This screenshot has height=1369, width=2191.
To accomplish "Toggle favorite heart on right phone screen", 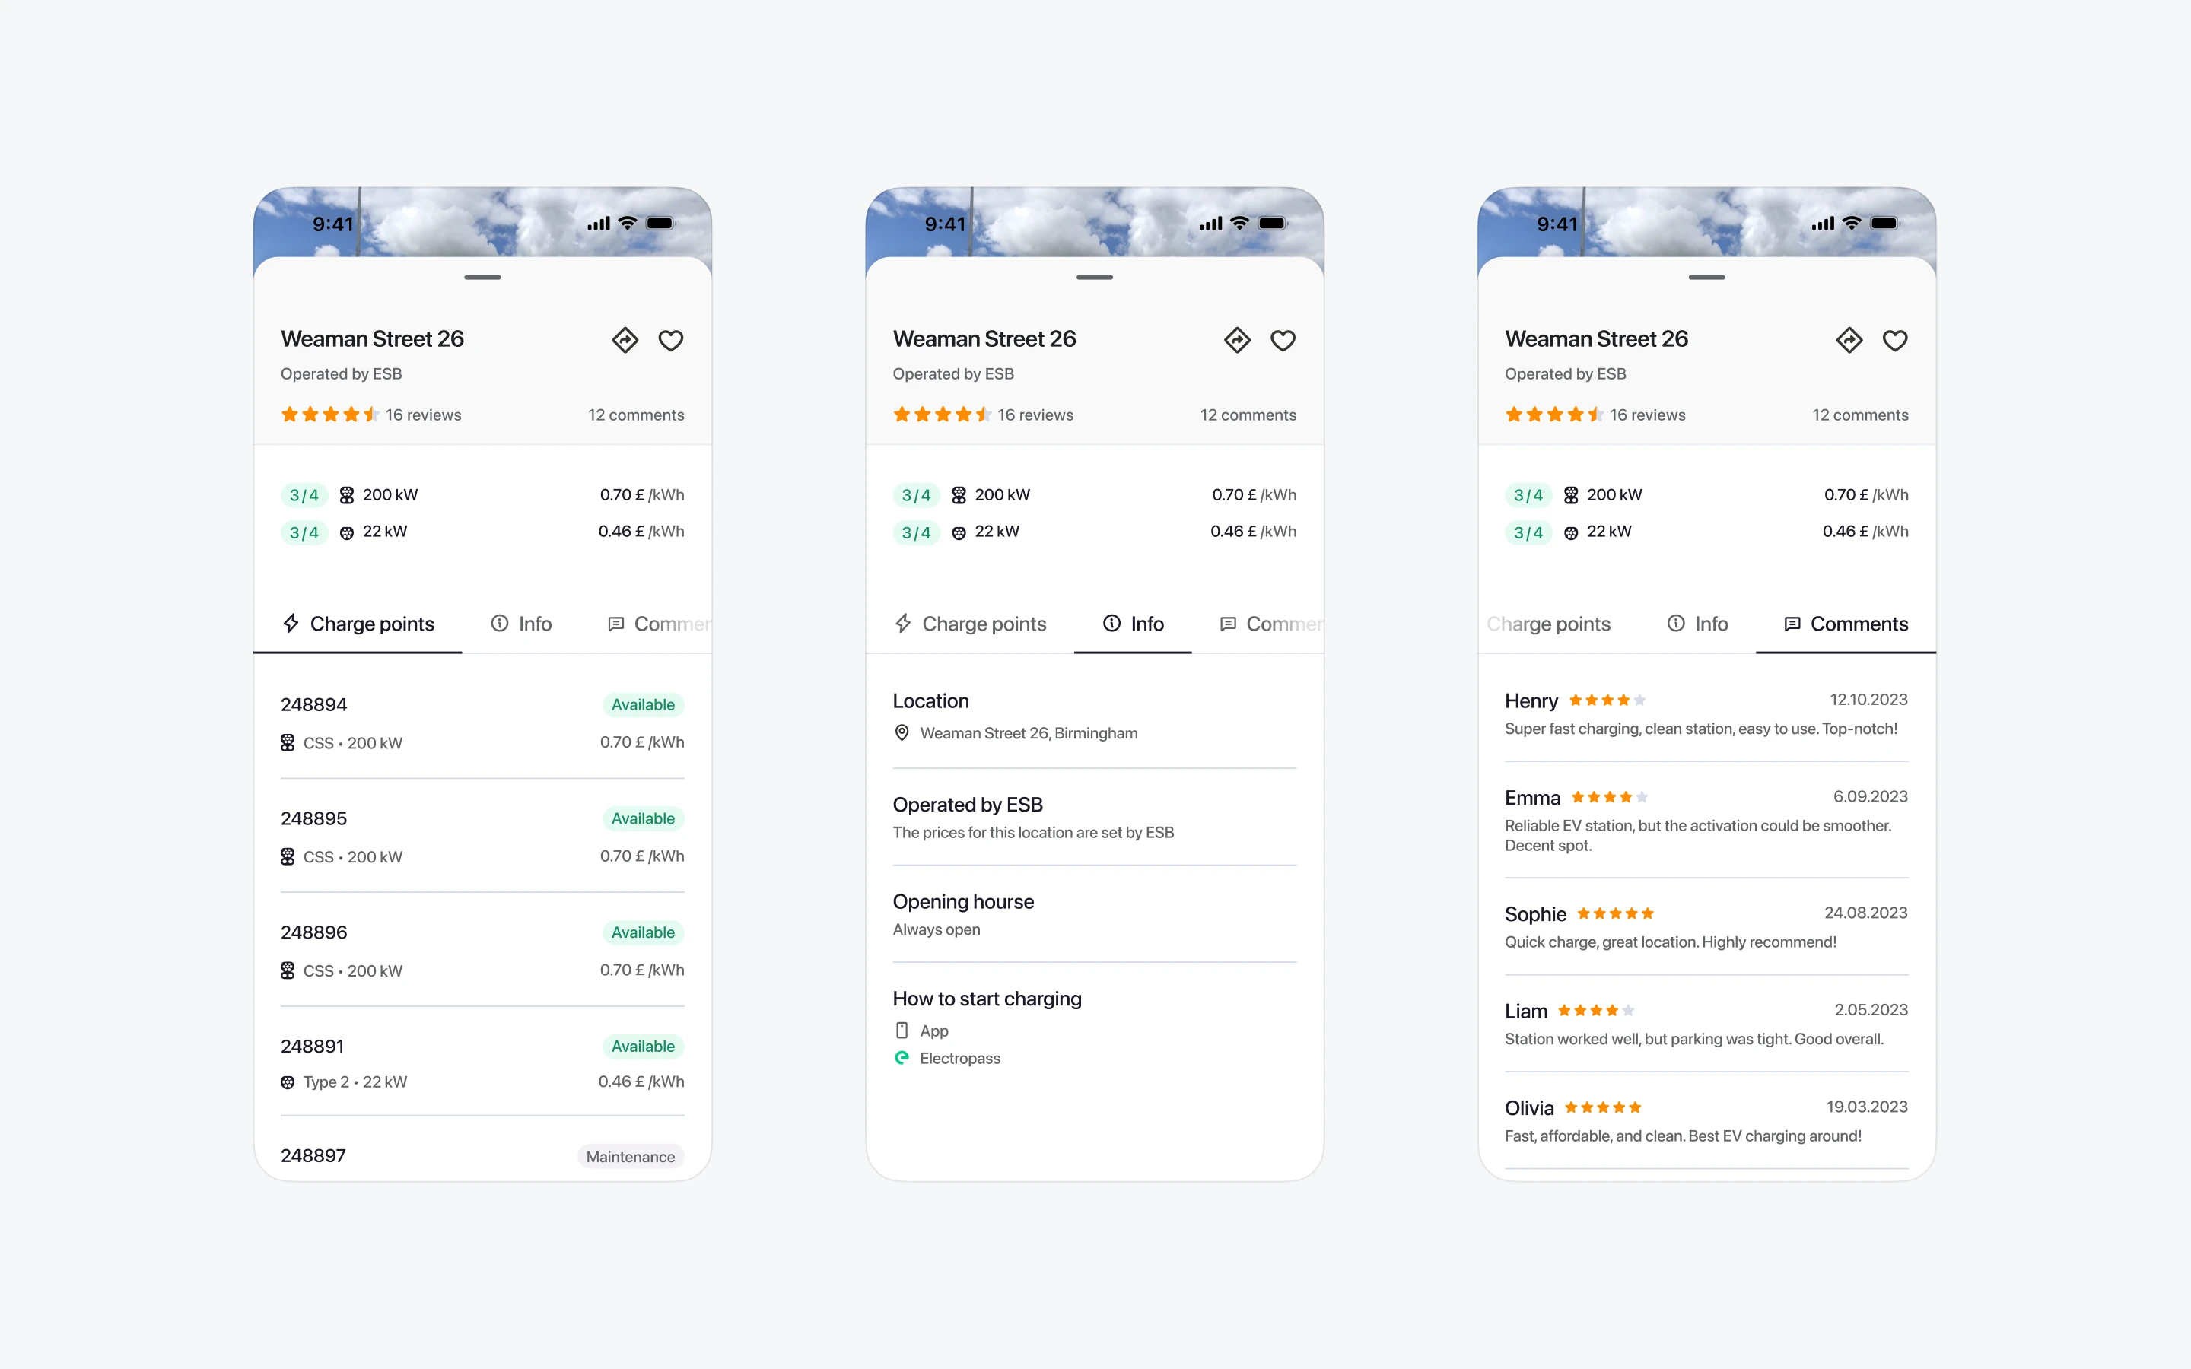I will (1895, 341).
